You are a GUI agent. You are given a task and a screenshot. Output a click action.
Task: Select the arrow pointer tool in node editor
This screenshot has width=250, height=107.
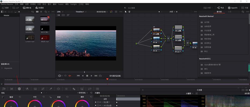coord(126,12)
